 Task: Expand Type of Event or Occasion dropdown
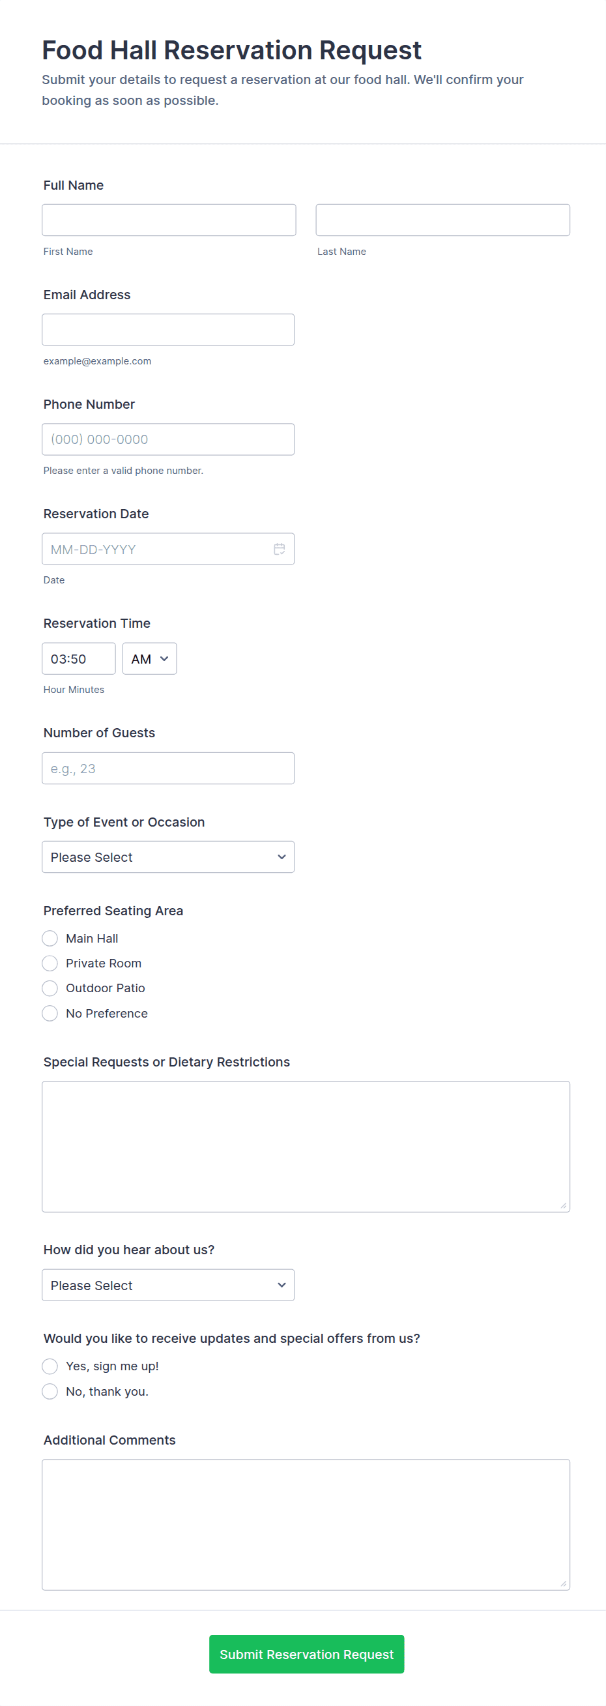click(x=168, y=857)
